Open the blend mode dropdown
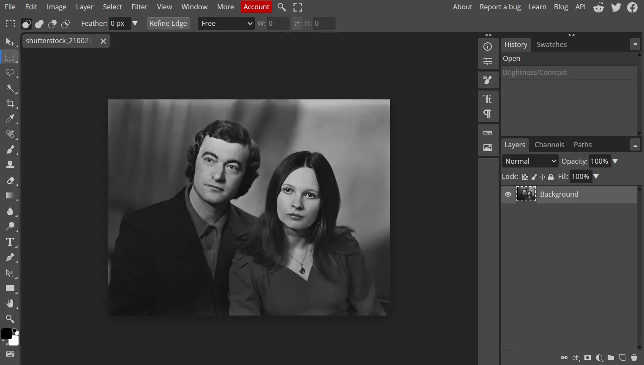644x365 pixels. pos(530,161)
